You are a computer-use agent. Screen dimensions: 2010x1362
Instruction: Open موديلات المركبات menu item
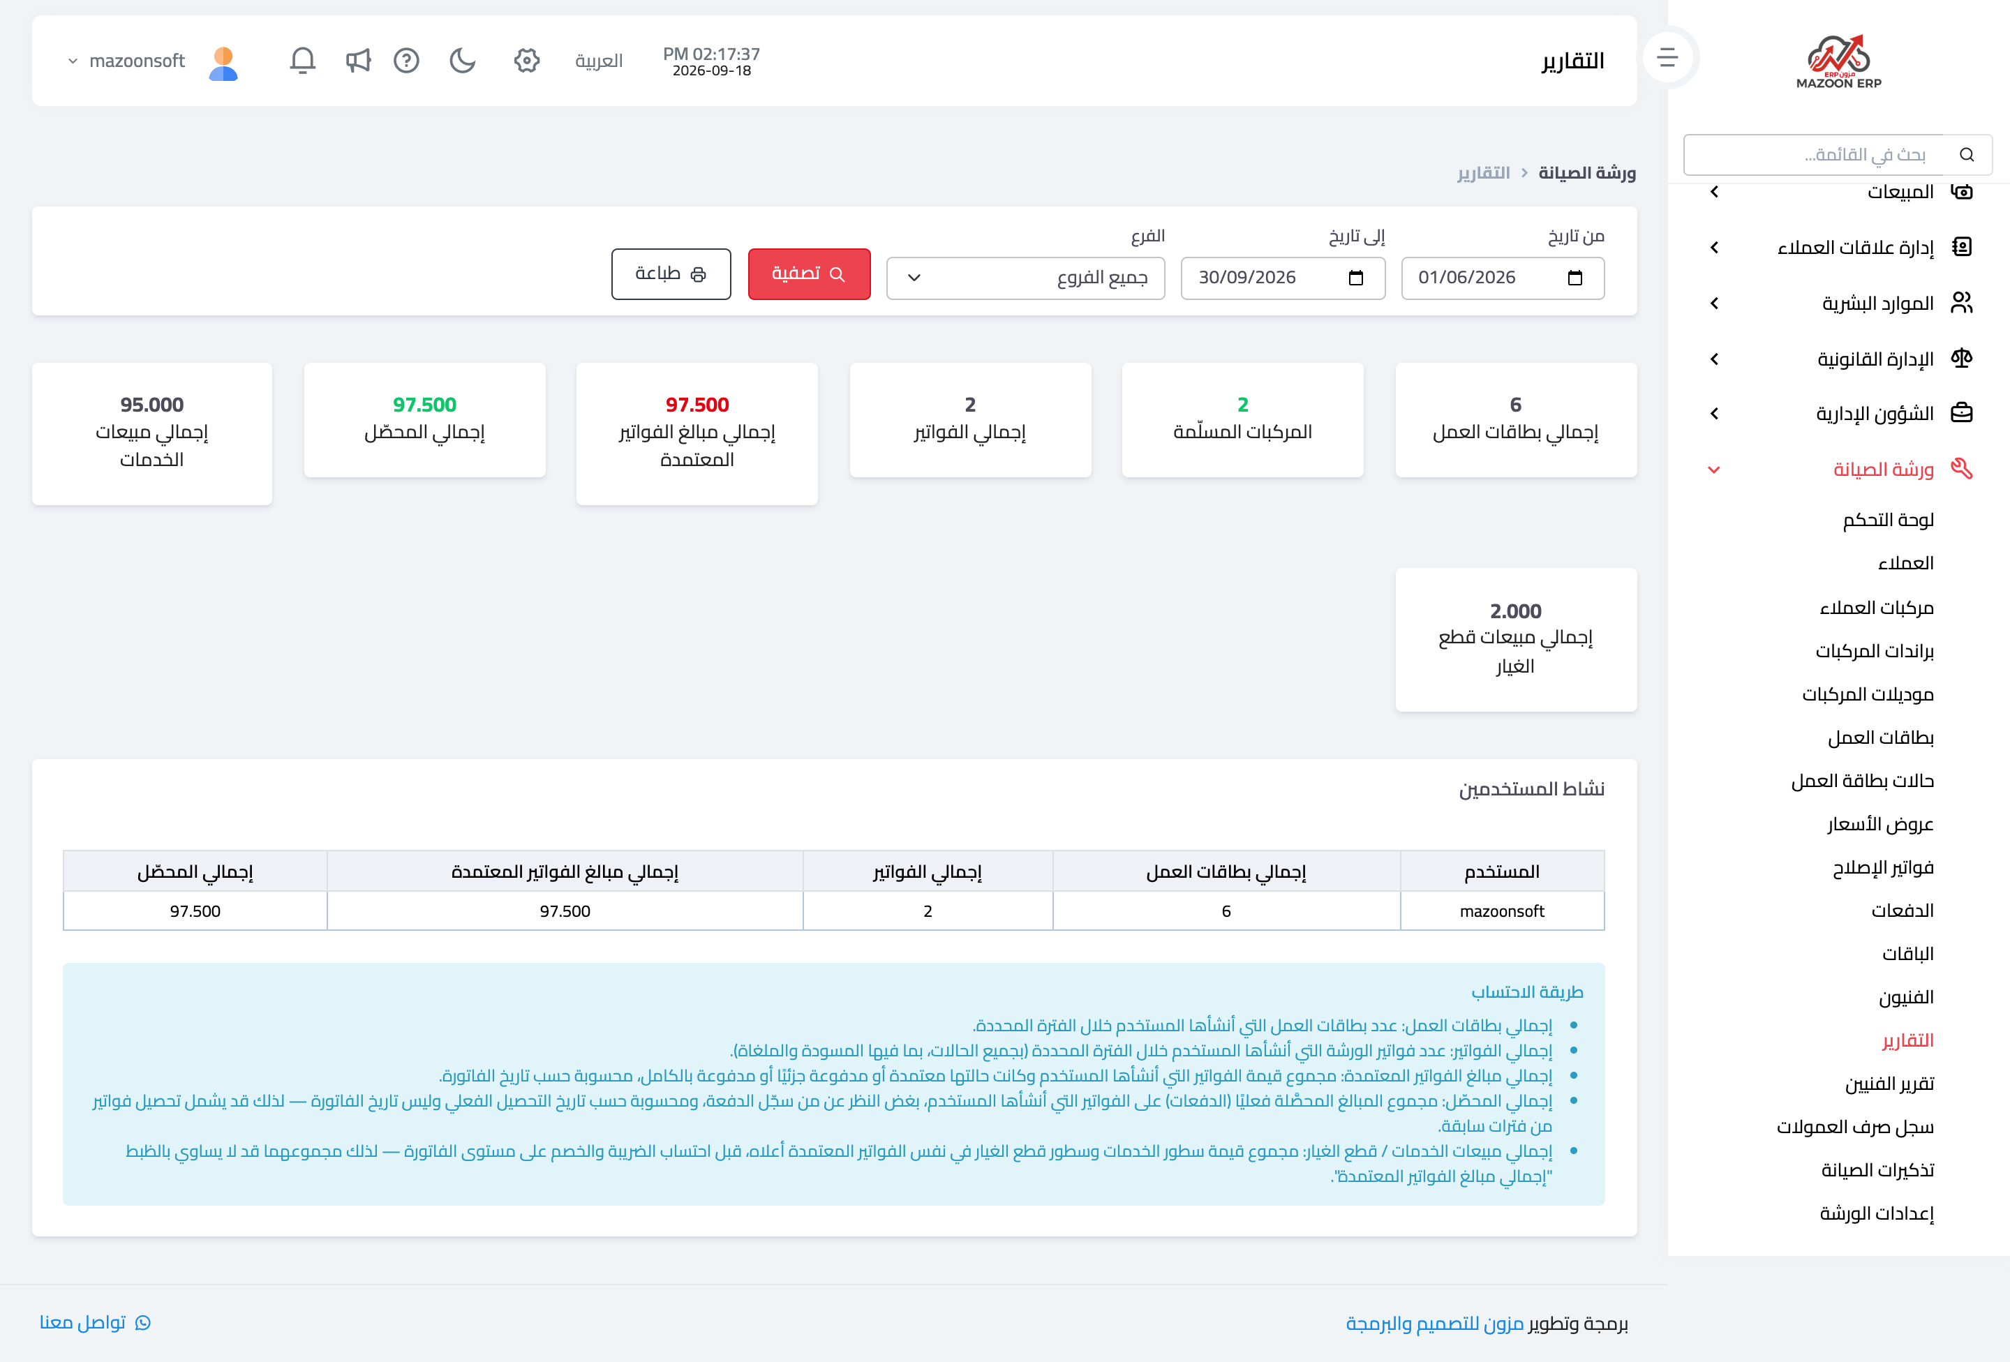(1868, 694)
